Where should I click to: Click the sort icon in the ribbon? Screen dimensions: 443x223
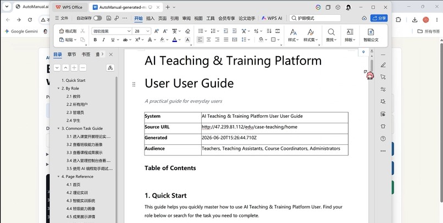click(269, 31)
